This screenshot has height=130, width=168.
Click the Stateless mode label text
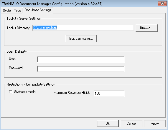(x=25, y=92)
